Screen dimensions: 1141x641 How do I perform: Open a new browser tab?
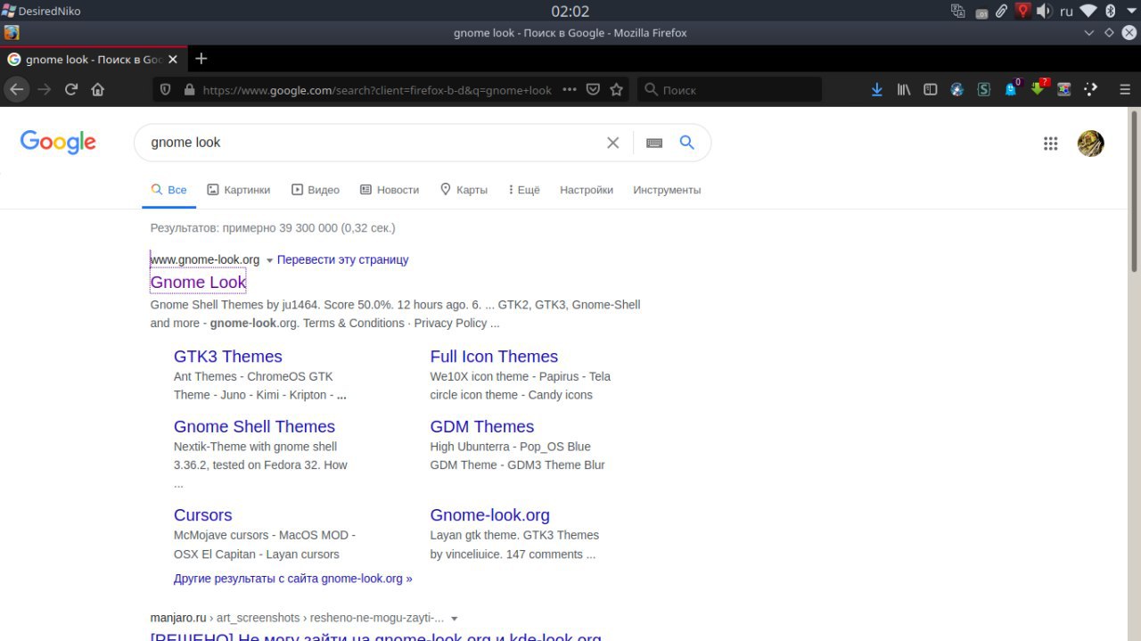201,59
